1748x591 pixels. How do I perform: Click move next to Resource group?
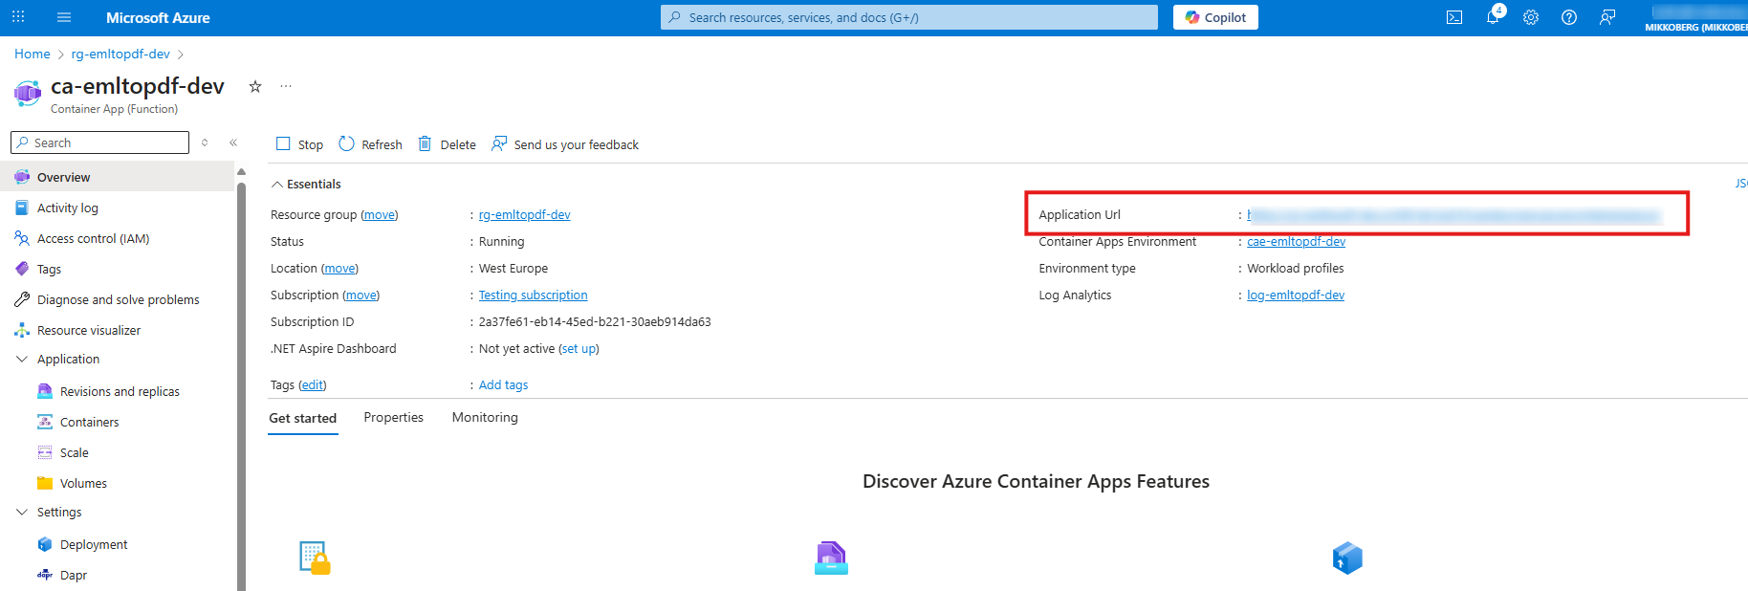(x=380, y=214)
